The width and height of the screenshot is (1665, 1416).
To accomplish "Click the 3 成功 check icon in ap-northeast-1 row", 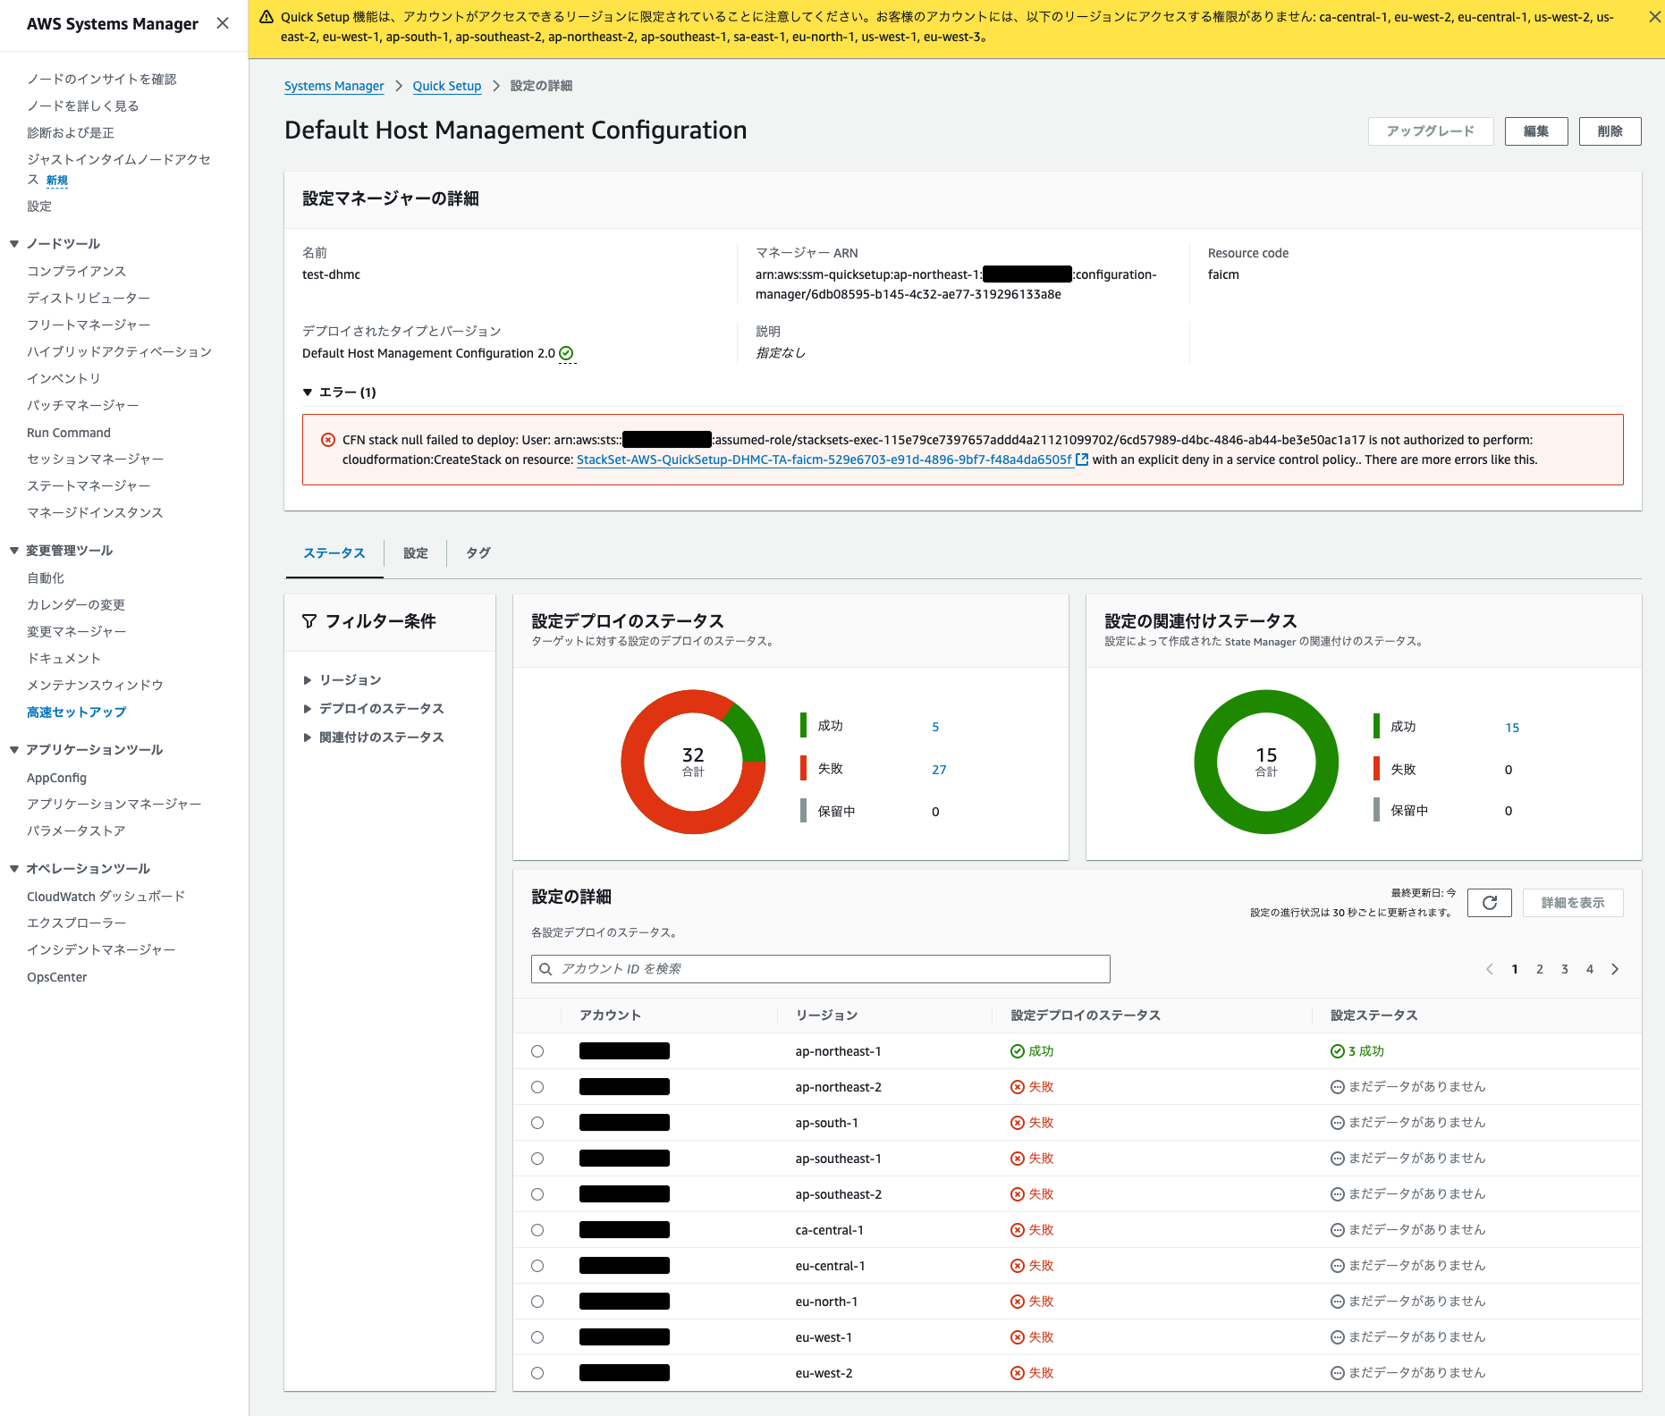I will 1338,1051.
